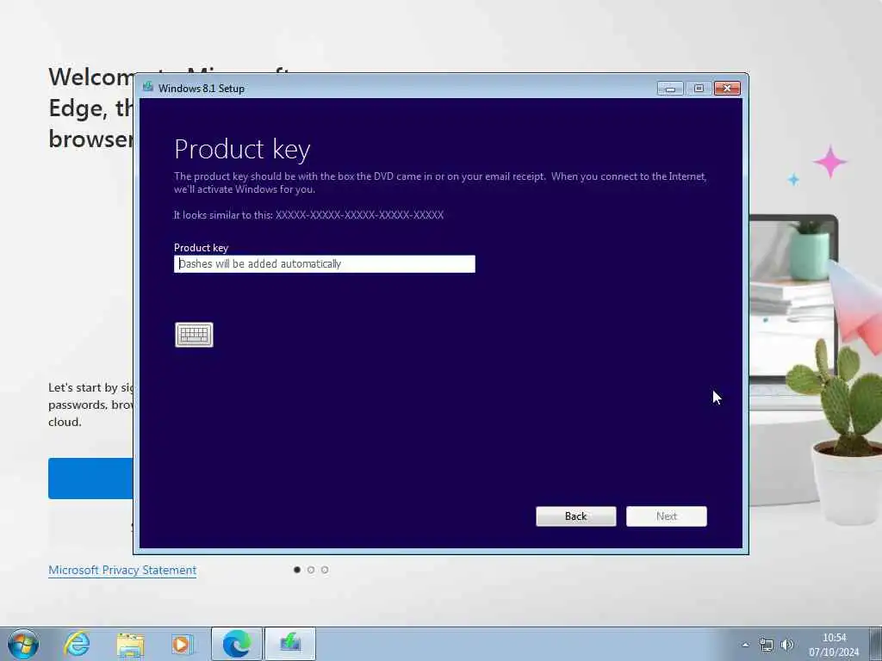The height and width of the screenshot is (661, 882).
Task: Open Windows Explorer folder from the taskbar
Action: tap(130, 644)
